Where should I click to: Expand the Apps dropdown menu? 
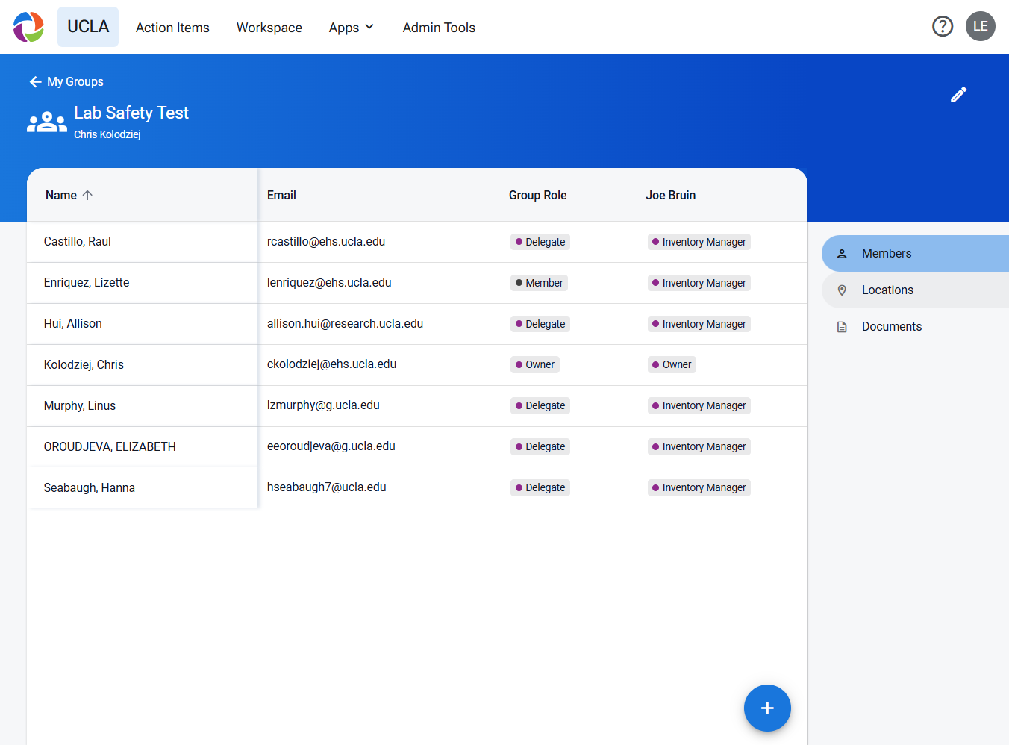pyautogui.click(x=352, y=28)
